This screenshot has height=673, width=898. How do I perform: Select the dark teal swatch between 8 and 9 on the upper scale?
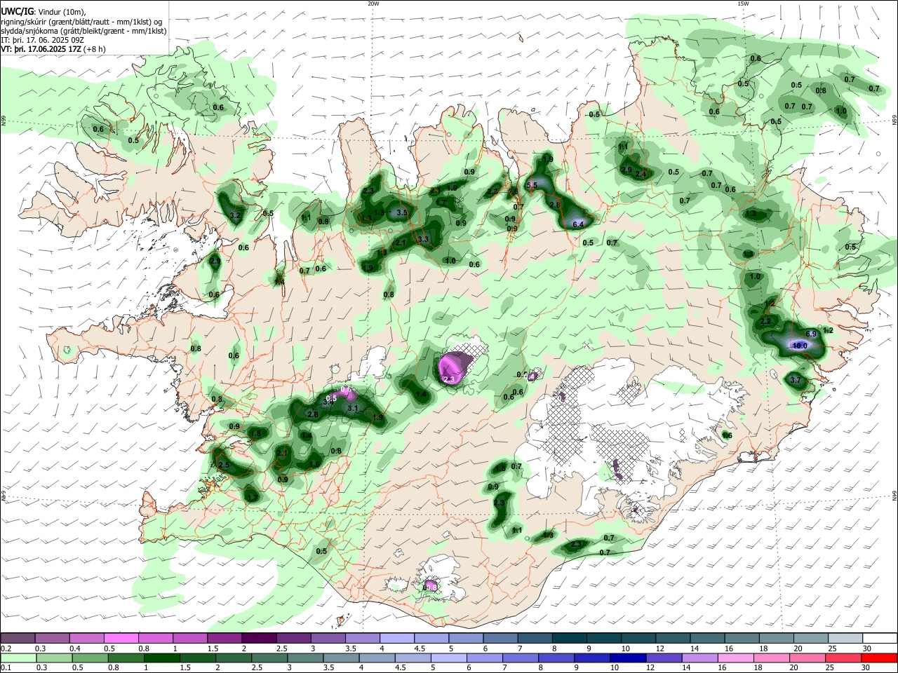click(570, 638)
